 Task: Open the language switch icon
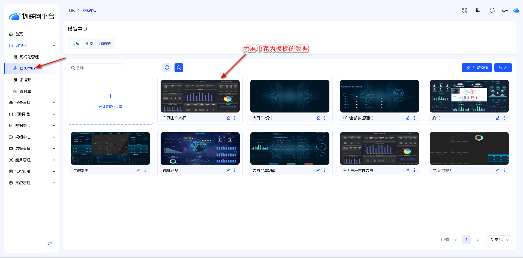coord(464,10)
